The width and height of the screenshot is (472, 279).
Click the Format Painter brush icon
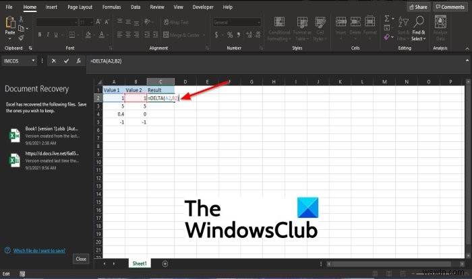pyautogui.click(x=21, y=38)
